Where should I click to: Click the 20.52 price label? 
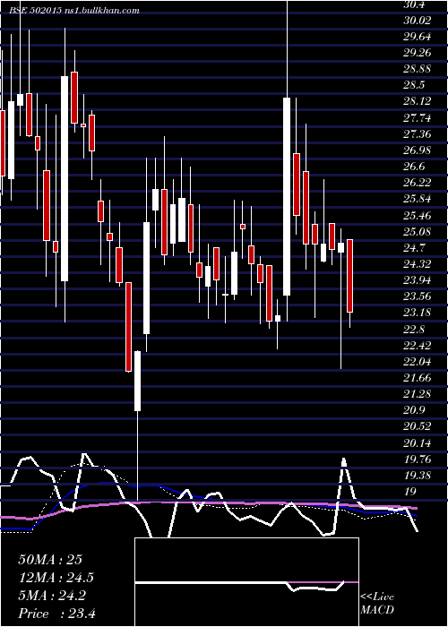point(418,426)
